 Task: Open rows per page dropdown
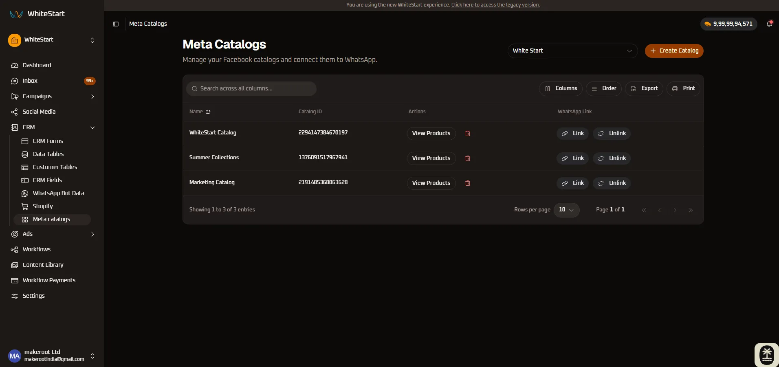(566, 210)
